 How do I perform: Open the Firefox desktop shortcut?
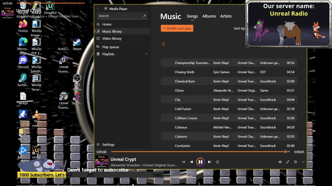(23, 26)
